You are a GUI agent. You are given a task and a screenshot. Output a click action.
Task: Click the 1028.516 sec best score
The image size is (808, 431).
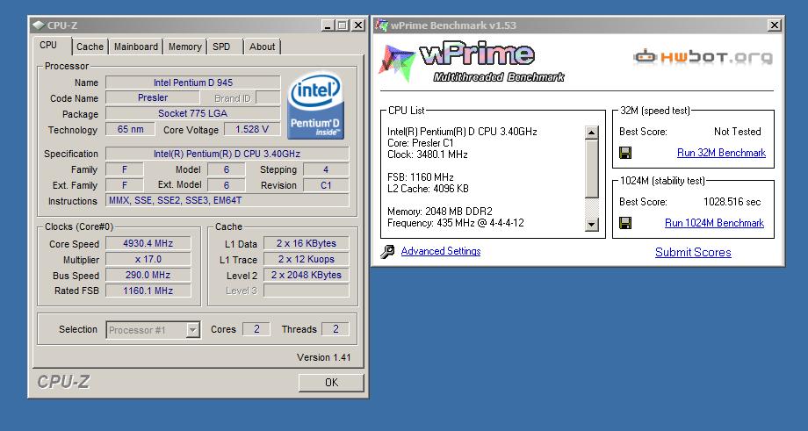pos(732,202)
